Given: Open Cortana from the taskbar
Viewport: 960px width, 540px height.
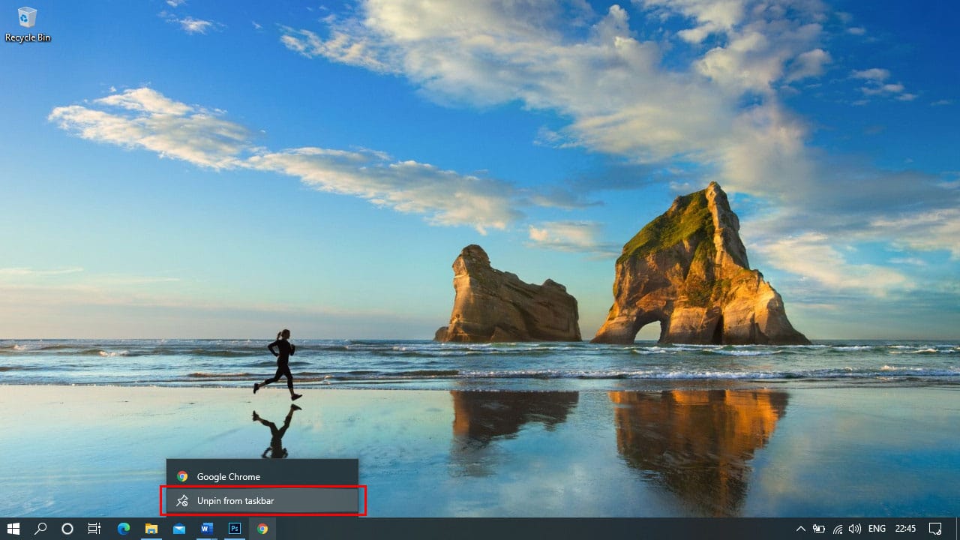Looking at the screenshot, I should [67, 529].
